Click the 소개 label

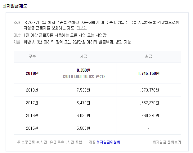pos(17,23)
